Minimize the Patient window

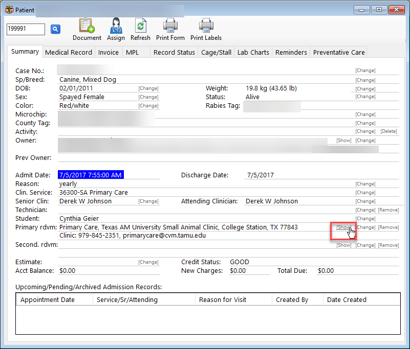[361, 10]
